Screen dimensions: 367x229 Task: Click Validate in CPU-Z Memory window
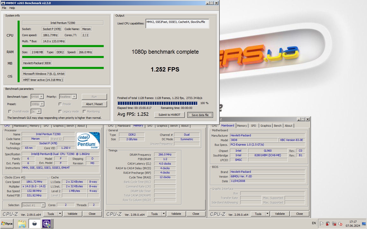(x=176, y=214)
